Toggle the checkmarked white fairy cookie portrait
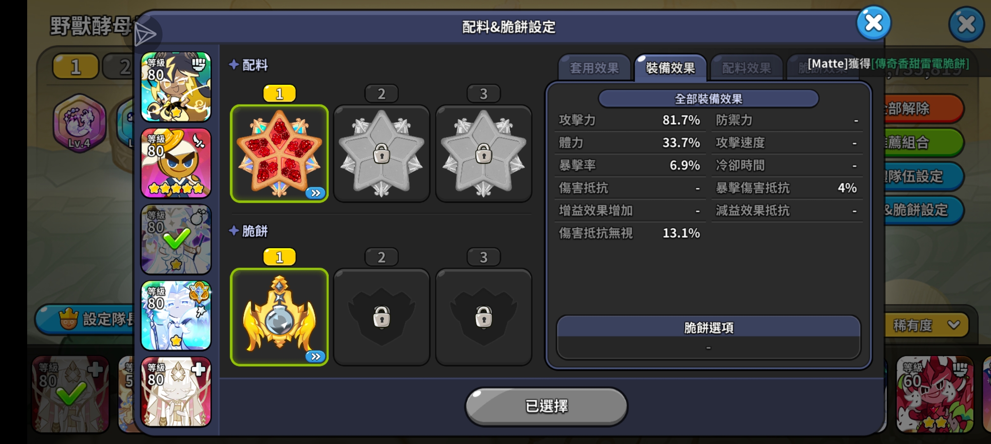991x444 pixels. point(176,239)
